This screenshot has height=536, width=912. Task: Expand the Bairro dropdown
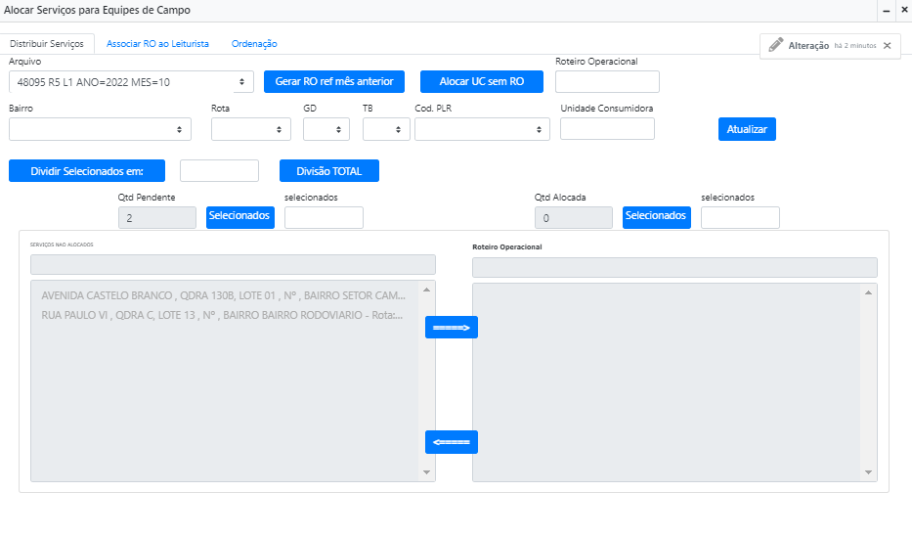click(100, 129)
